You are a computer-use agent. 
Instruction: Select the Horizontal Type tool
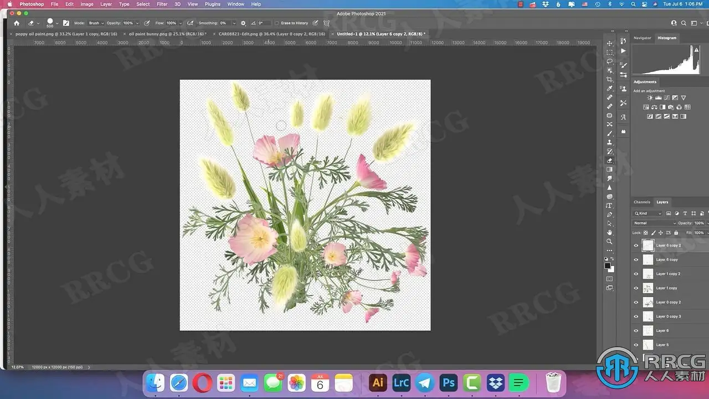tap(610, 206)
